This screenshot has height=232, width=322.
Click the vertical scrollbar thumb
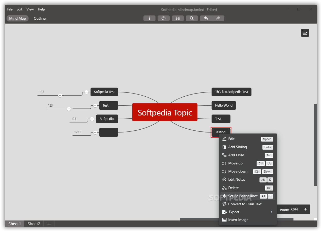pos(315,145)
